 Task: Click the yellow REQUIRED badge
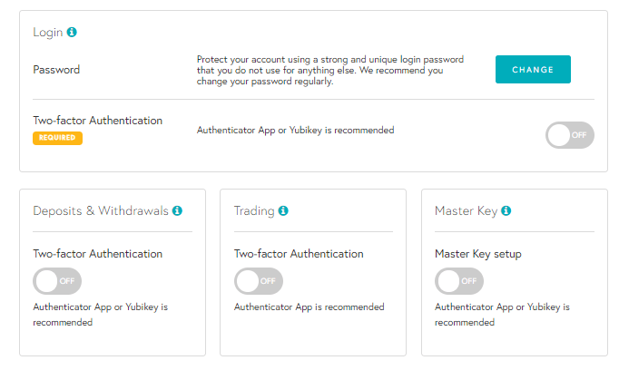click(58, 138)
